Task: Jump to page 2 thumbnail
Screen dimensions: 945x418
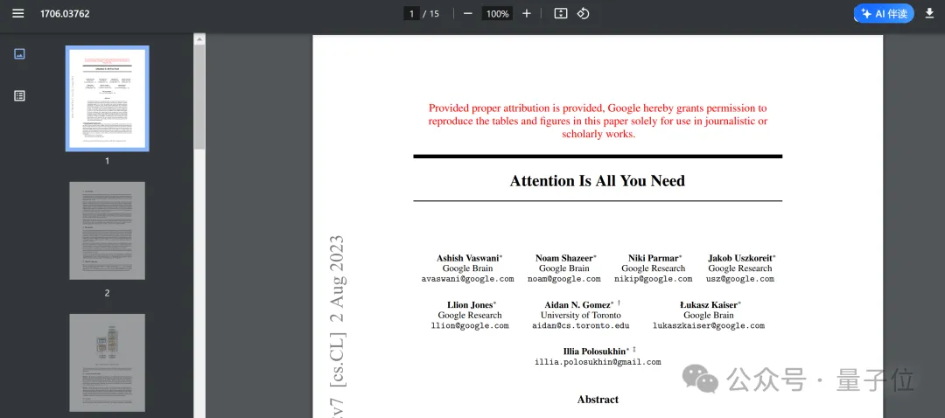Action: (x=107, y=231)
